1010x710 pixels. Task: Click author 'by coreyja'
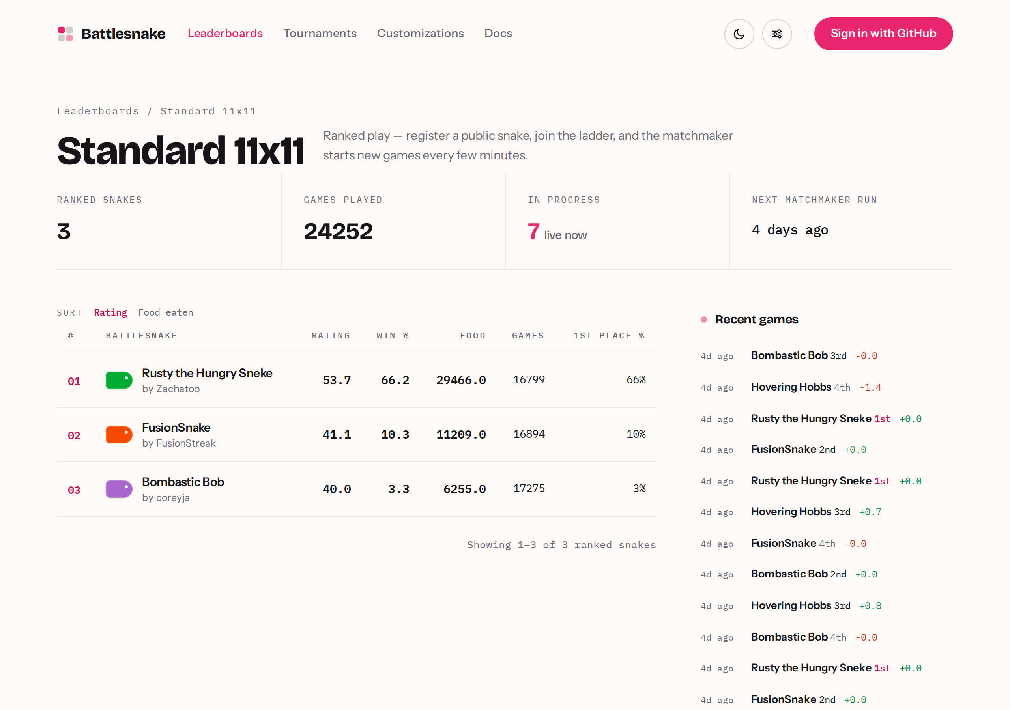(x=166, y=497)
